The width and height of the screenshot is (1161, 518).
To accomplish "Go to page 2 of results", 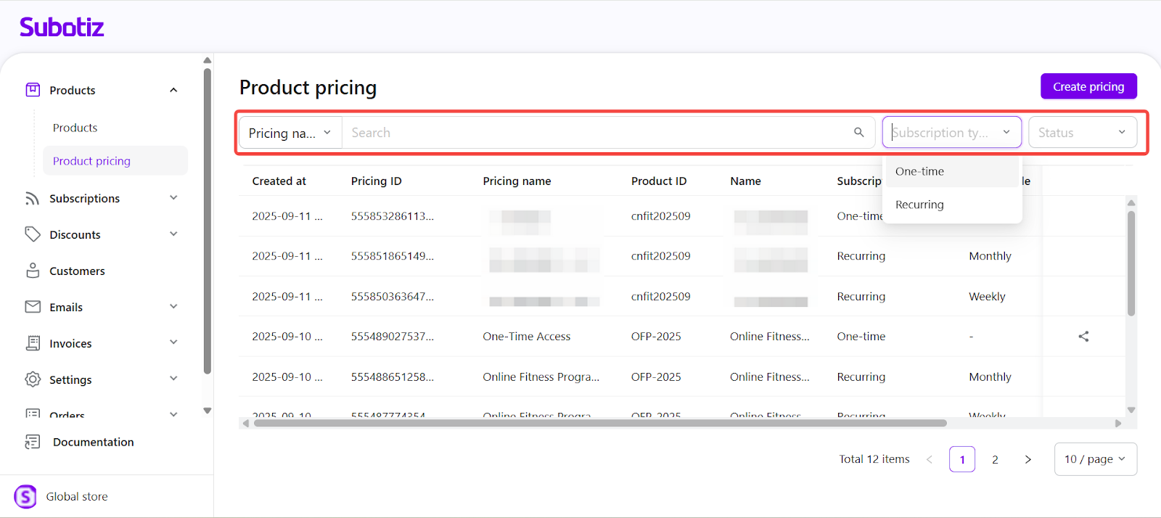I will 995,459.
